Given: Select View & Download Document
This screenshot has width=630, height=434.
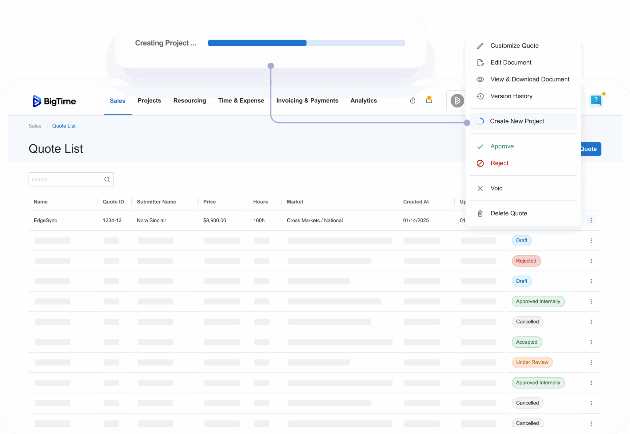Looking at the screenshot, I should [x=529, y=79].
